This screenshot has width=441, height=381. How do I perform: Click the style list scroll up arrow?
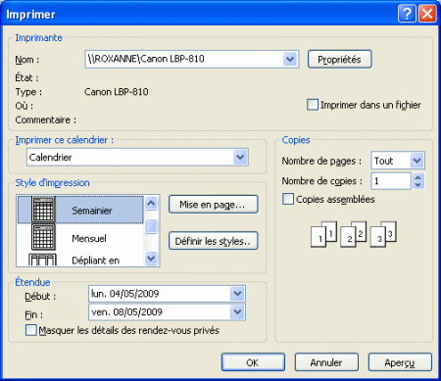coord(151,204)
